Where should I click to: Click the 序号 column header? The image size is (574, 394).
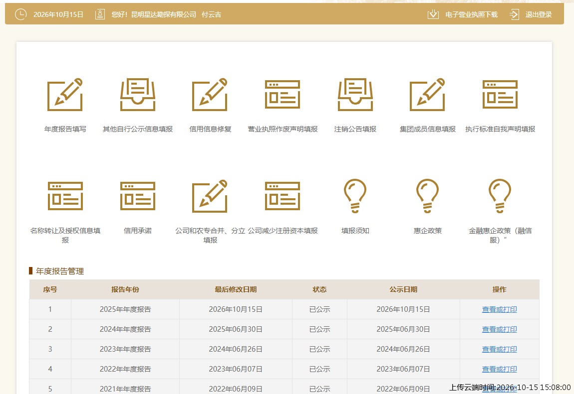click(x=50, y=289)
